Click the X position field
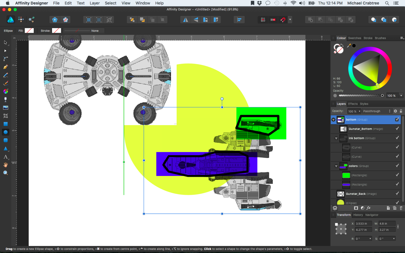Viewport: 405px width, 253px height. [x=363, y=223]
